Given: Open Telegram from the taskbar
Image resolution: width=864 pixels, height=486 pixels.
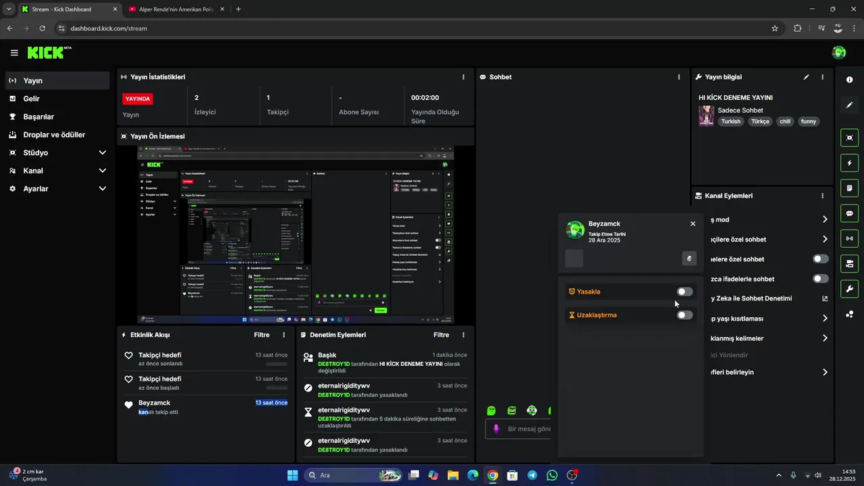Looking at the screenshot, I should (533, 475).
